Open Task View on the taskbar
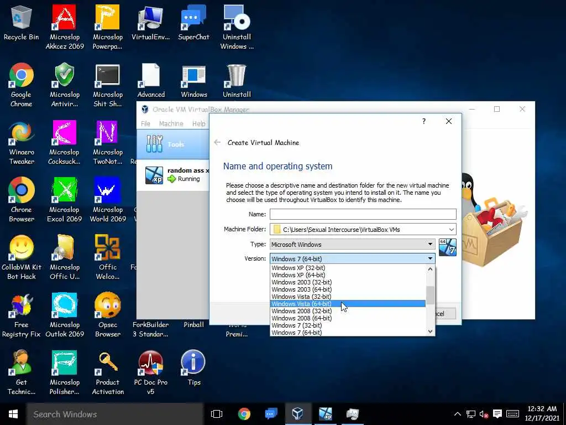This screenshot has width=566, height=425. 217,414
